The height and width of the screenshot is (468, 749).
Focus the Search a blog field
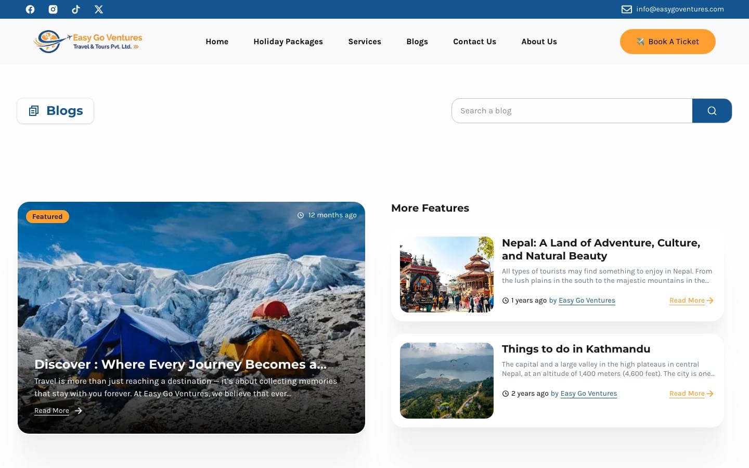pyautogui.click(x=572, y=111)
